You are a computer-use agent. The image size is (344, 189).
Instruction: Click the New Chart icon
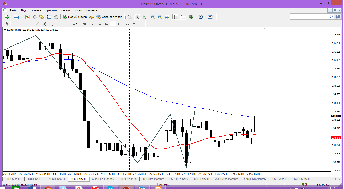[x=7, y=17]
